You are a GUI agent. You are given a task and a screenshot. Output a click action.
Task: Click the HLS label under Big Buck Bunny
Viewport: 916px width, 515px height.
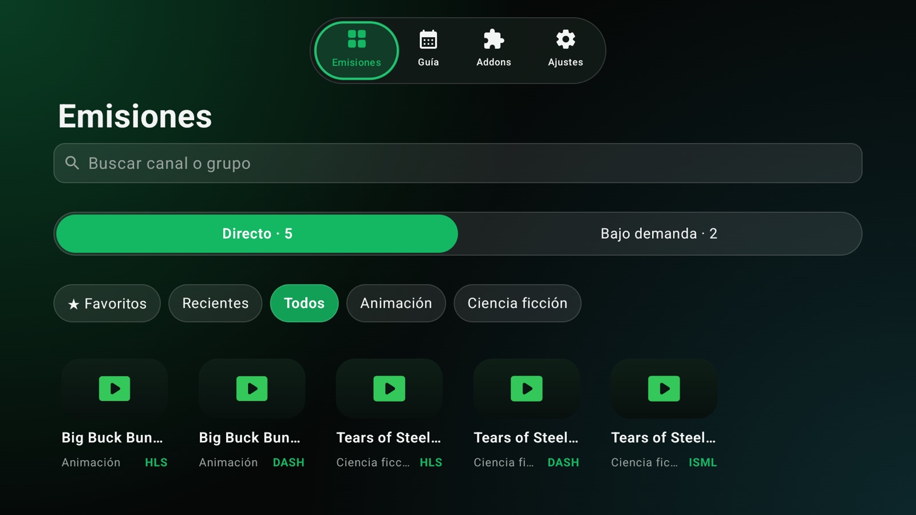[x=156, y=462]
